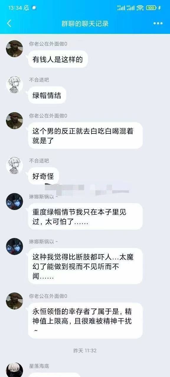This screenshot has height=377, width=170.
Task: Select the 好奇怪 chat bubble
Action: click(x=43, y=176)
